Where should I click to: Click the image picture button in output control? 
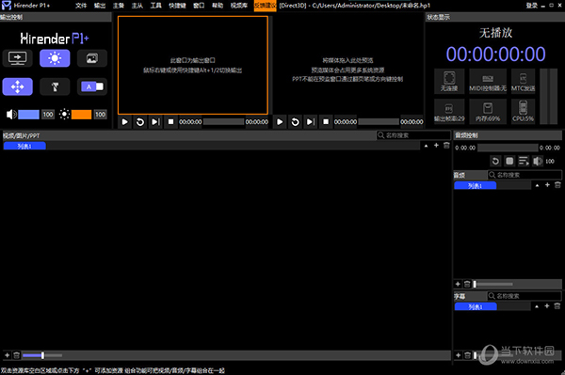[92, 58]
